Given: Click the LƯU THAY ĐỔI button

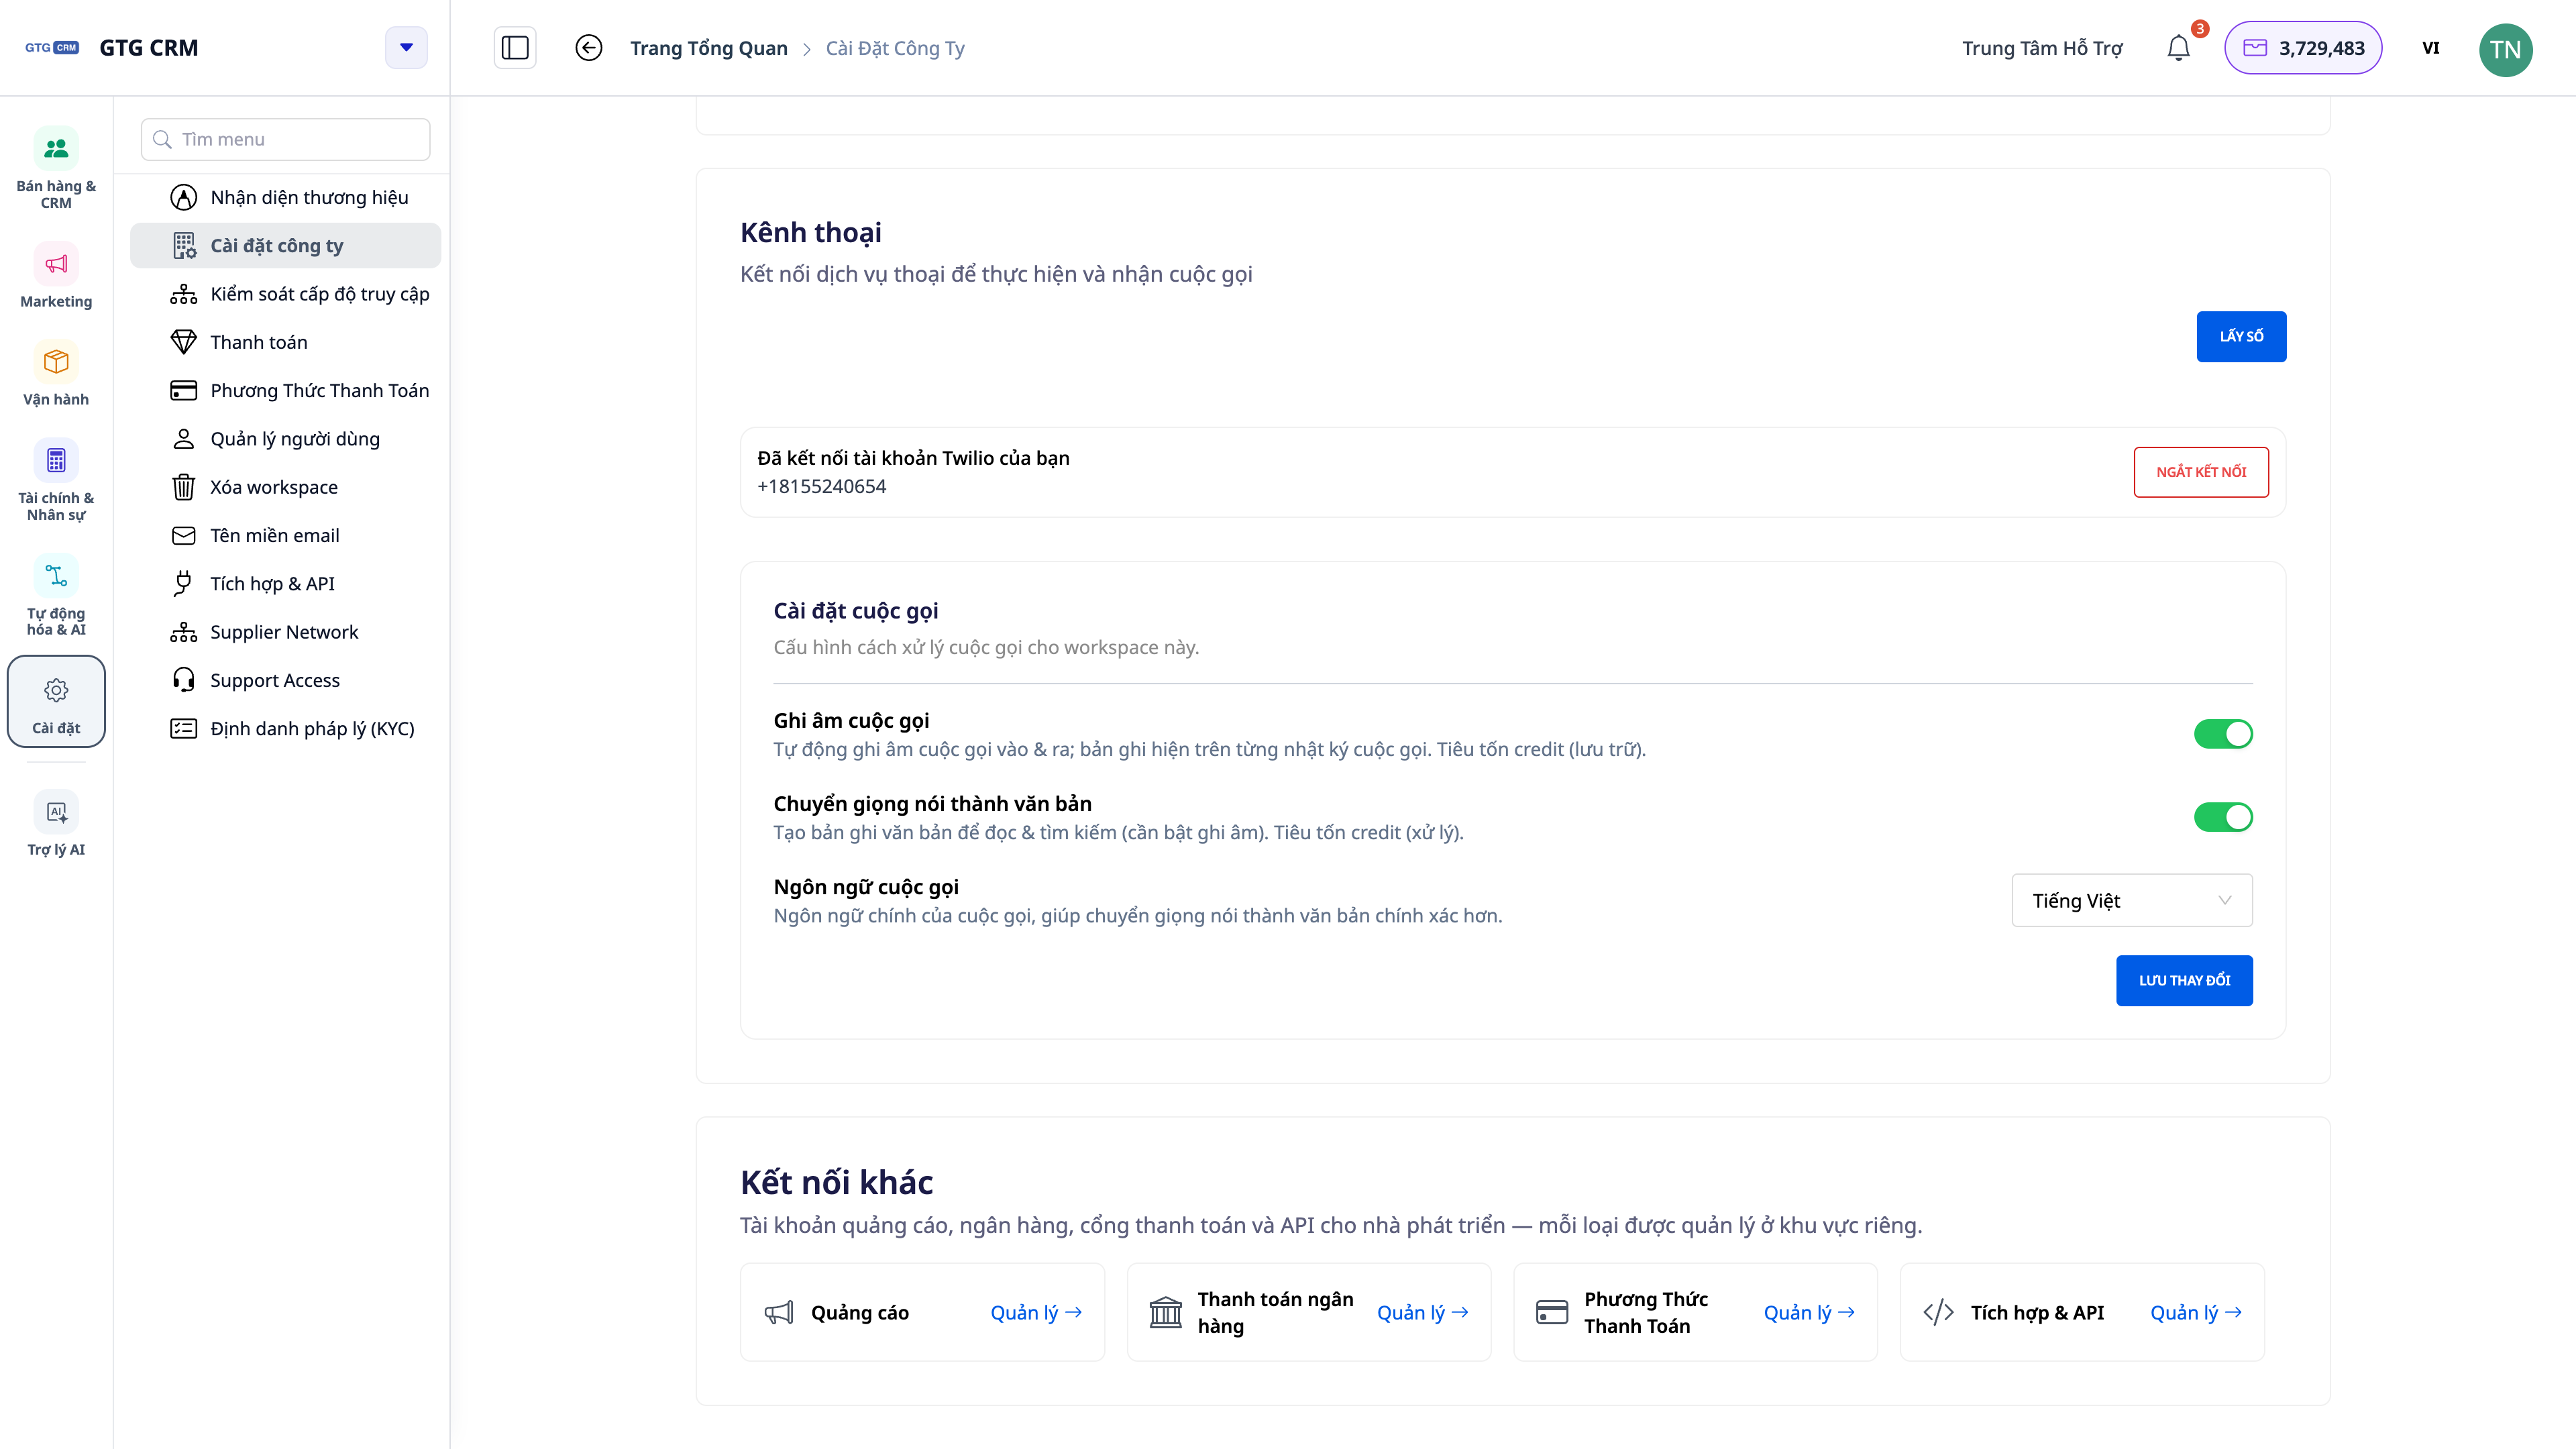Looking at the screenshot, I should click(2184, 980).
